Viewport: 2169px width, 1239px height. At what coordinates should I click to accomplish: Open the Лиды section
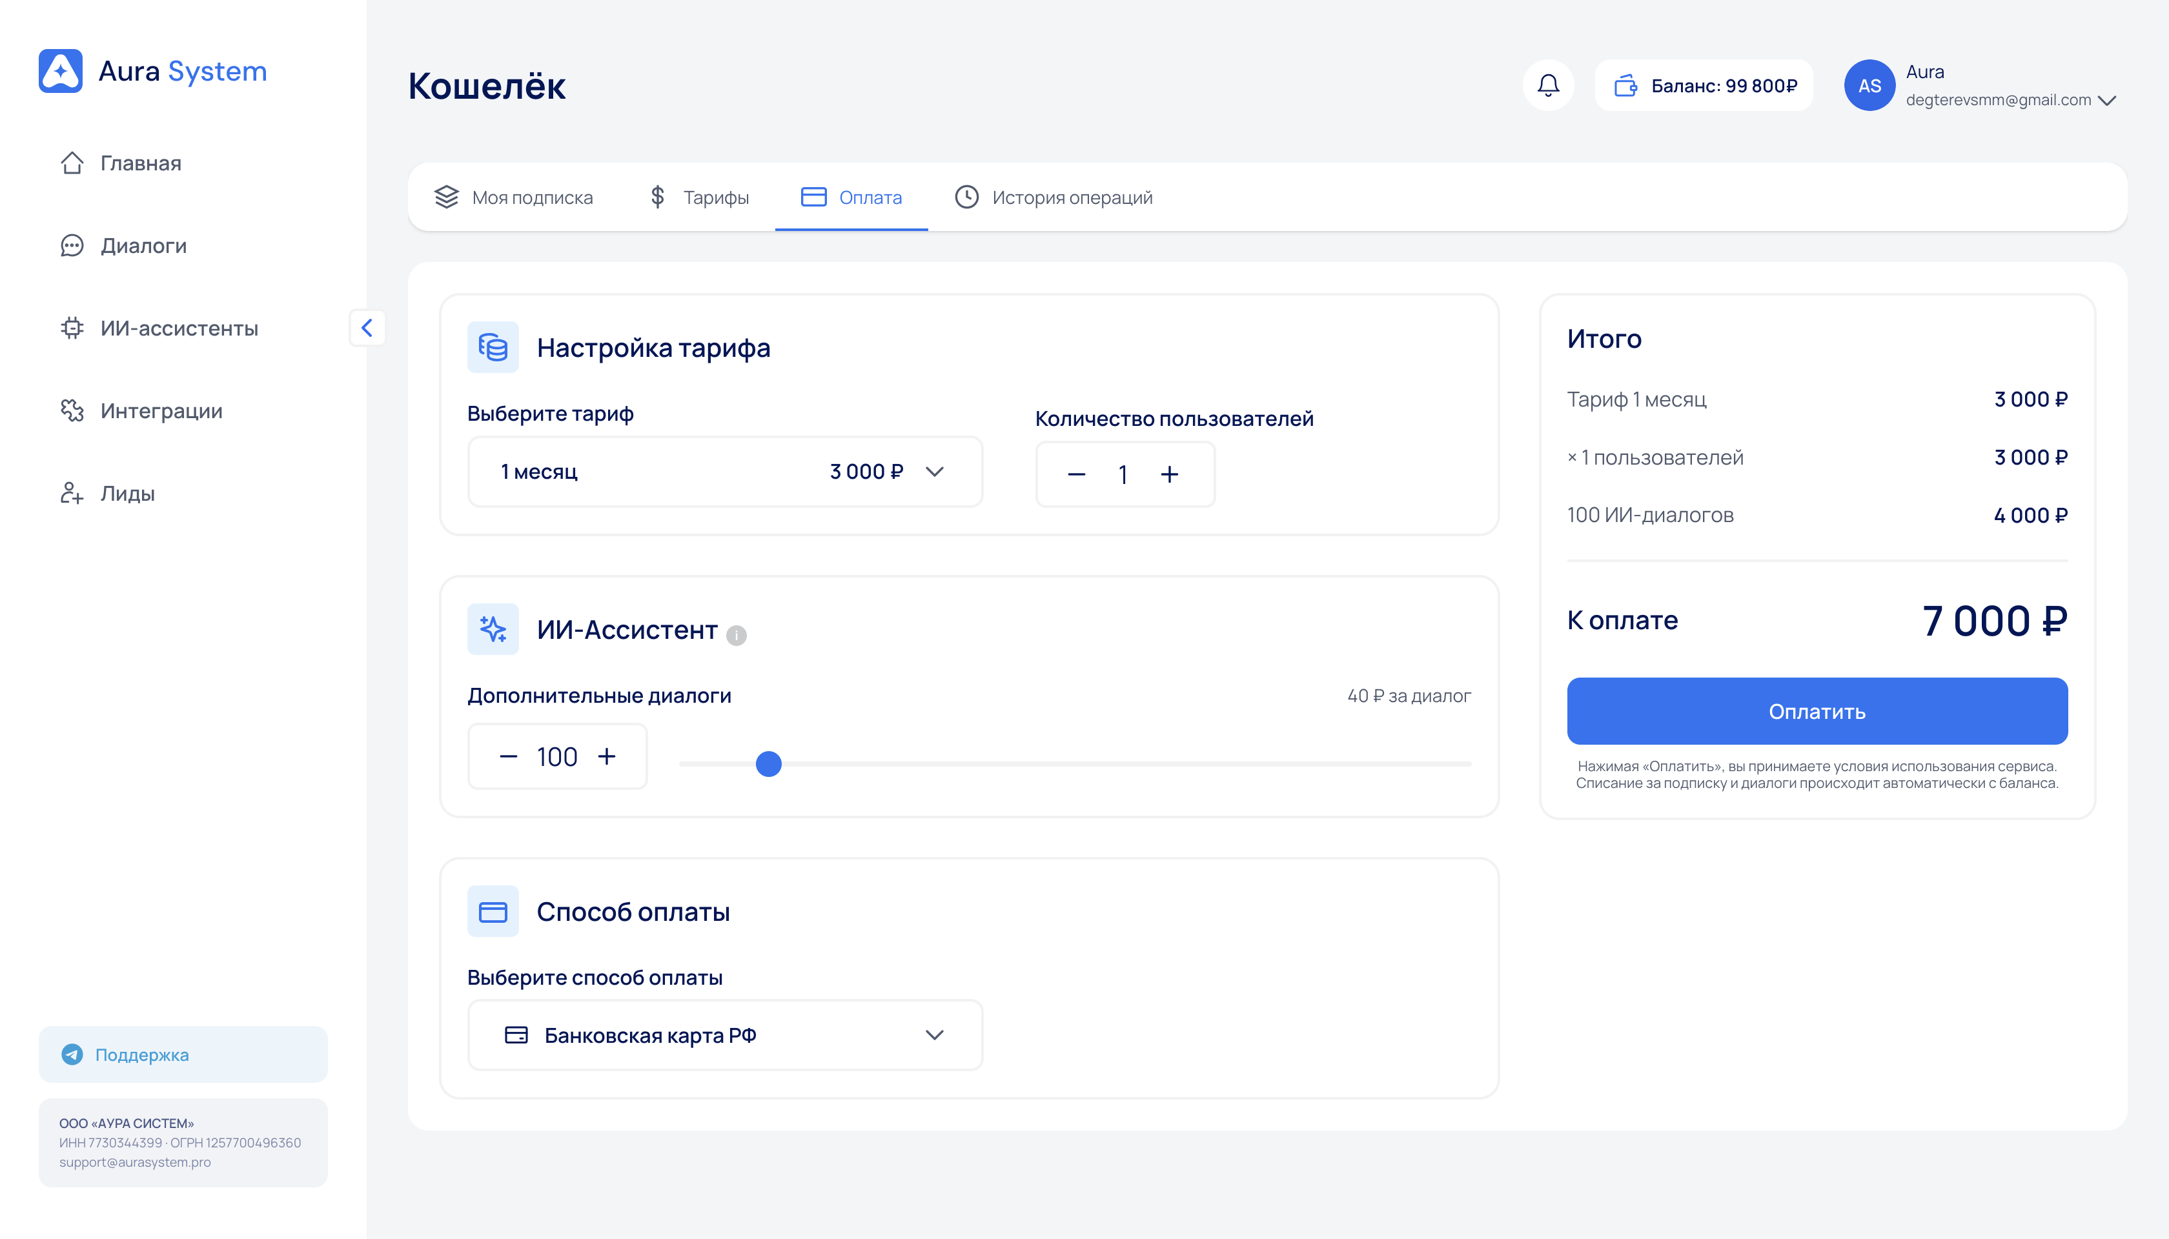127,494
